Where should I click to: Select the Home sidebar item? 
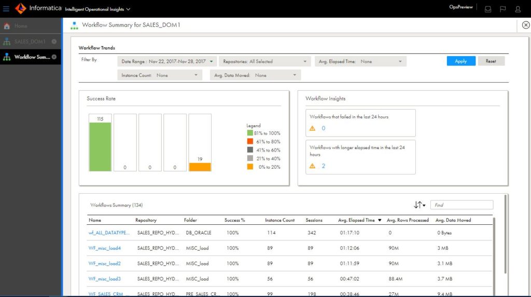[x=21, y=26]
